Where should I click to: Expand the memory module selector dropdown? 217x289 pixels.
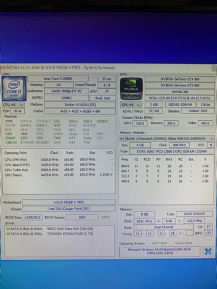(x=211, y=139)
